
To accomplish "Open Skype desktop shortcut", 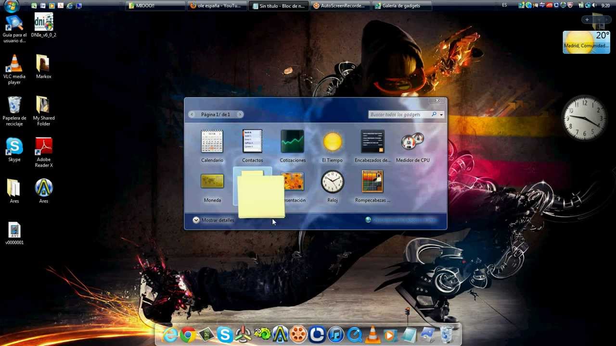I will [14, 150].
